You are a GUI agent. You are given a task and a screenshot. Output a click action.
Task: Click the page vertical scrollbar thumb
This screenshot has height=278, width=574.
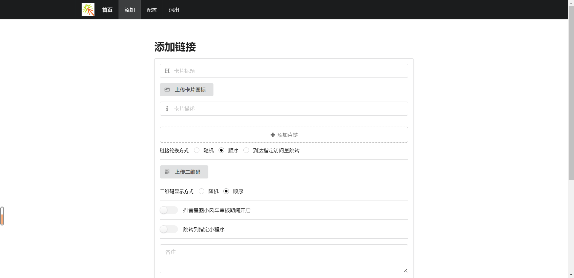[571, 93]
